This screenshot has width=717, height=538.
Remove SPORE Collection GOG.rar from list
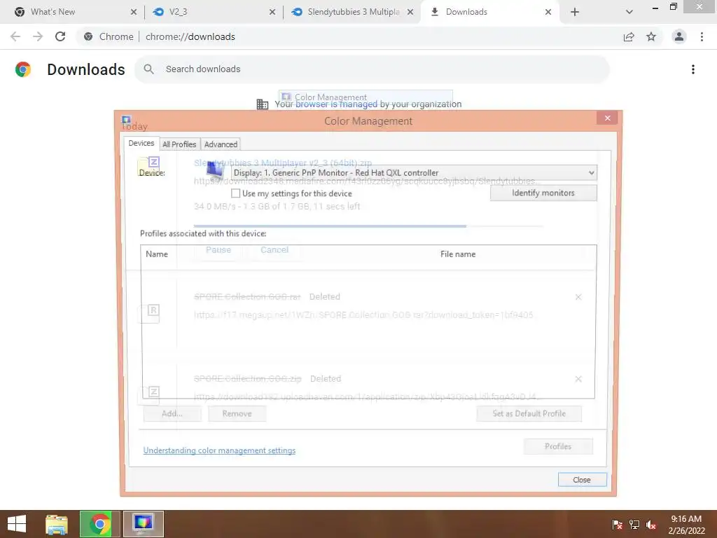click(578, 297)
